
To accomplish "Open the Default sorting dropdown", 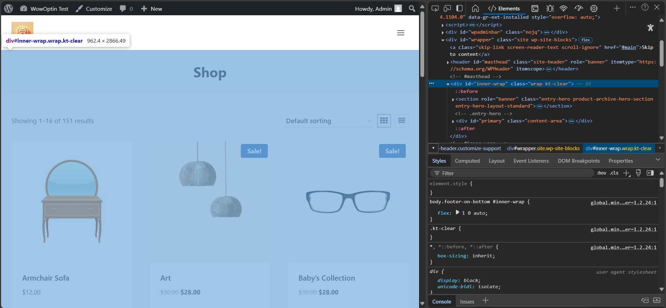I will pos(328,121).
